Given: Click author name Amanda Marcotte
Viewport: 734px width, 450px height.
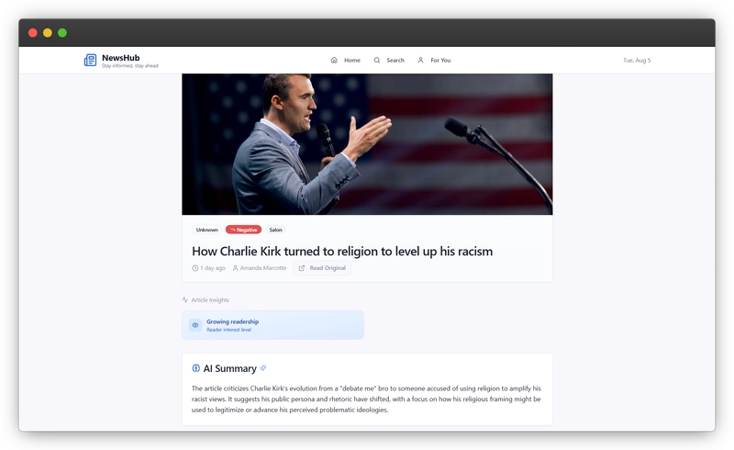Looking at the screenshot, I should 263,268.
